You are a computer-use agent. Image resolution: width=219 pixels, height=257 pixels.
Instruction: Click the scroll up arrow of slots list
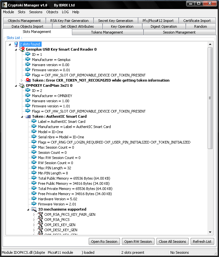pyautogui.click(x=210, y=44)
